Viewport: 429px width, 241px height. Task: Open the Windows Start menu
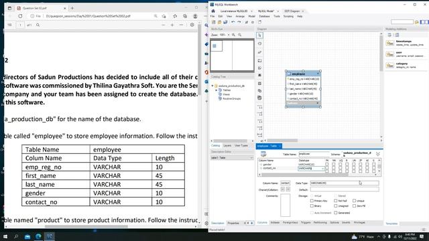coord(5,236)
